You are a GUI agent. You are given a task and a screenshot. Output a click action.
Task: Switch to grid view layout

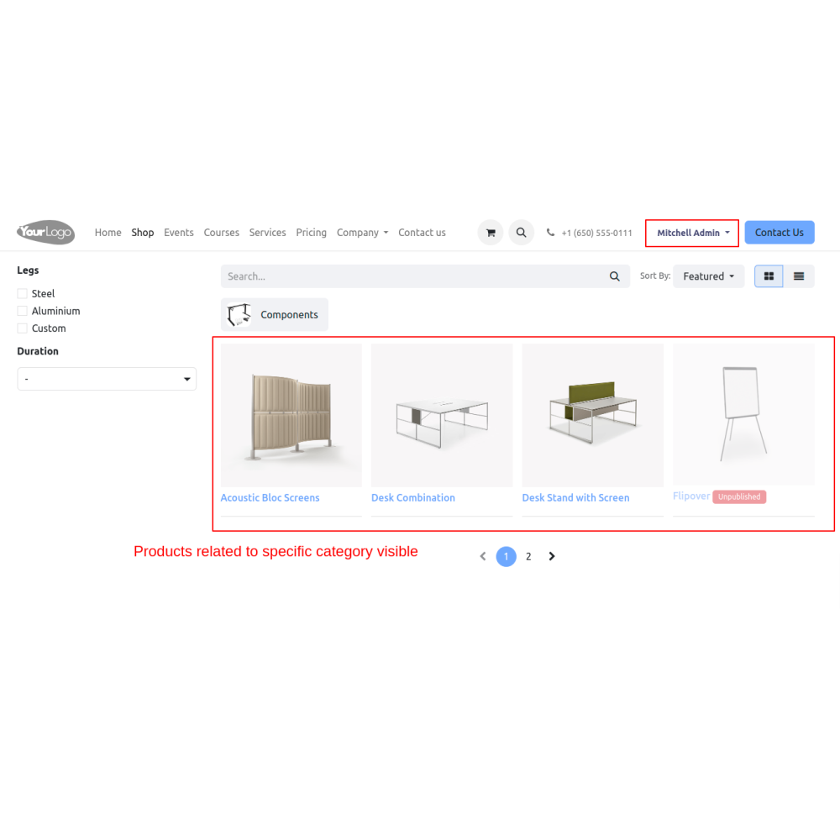pos(769,276)
